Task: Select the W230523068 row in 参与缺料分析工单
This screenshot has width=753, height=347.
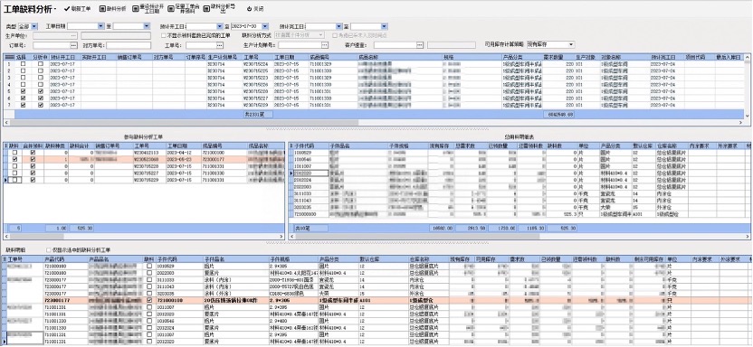Action: pos(145,159)
